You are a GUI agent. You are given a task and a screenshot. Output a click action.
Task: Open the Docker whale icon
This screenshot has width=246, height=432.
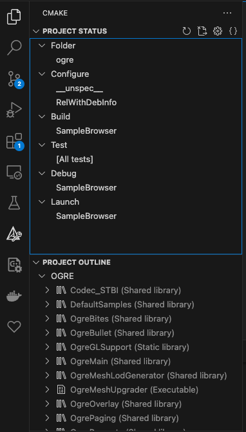click(x=14, y=296)
